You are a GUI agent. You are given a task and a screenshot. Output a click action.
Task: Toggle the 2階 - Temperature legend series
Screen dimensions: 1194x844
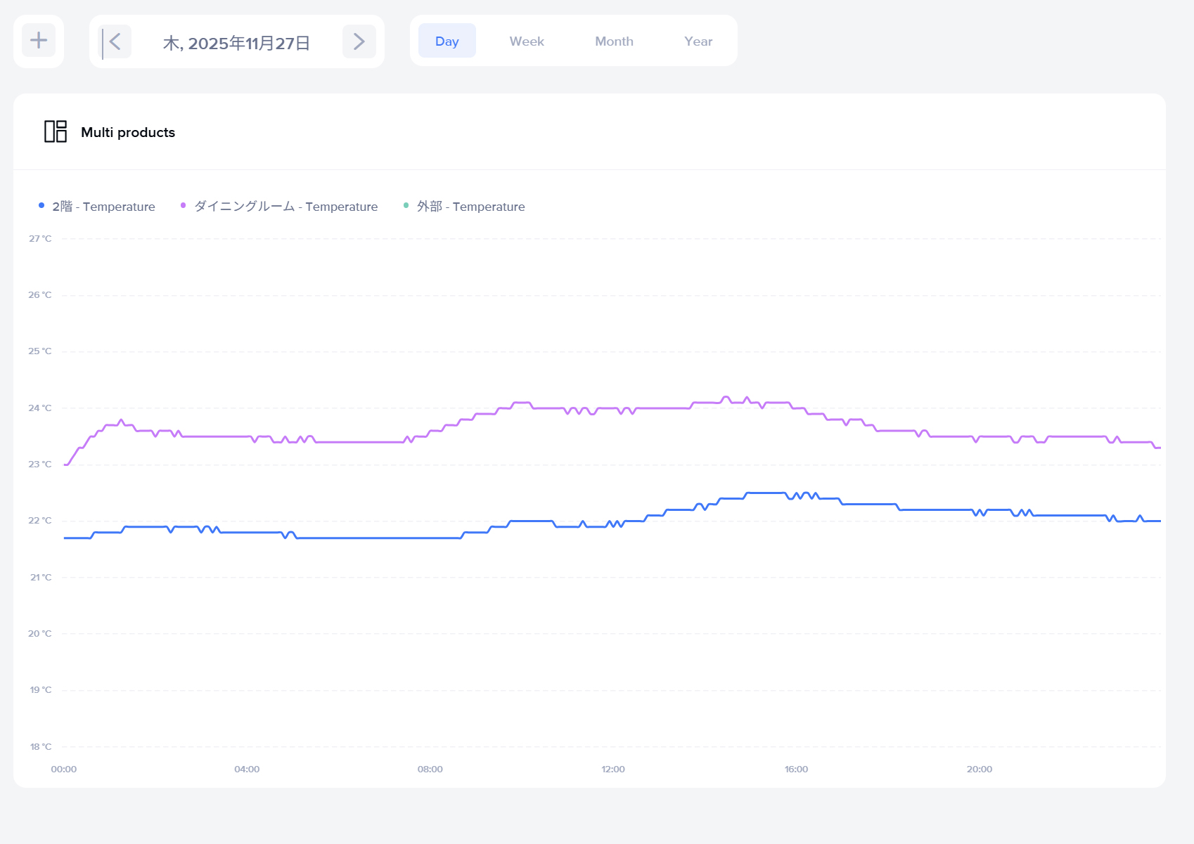coord(103,207)
